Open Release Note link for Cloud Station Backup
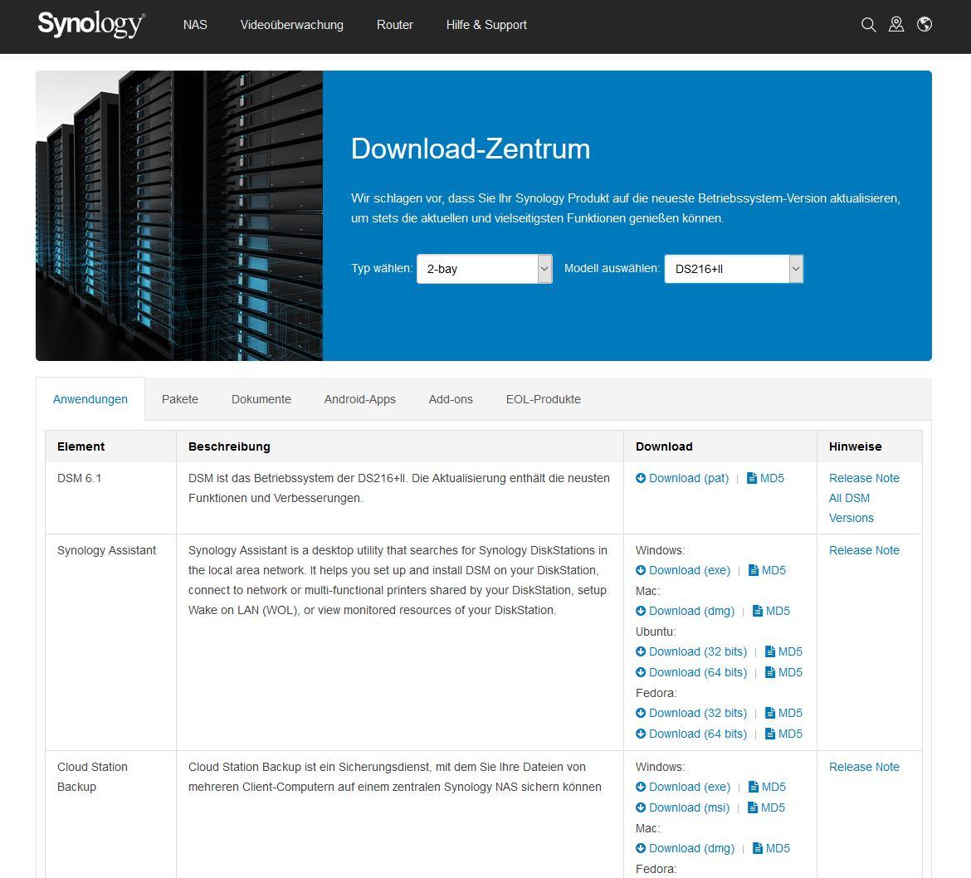Screen dimensions: 971x878 (864, 767)
